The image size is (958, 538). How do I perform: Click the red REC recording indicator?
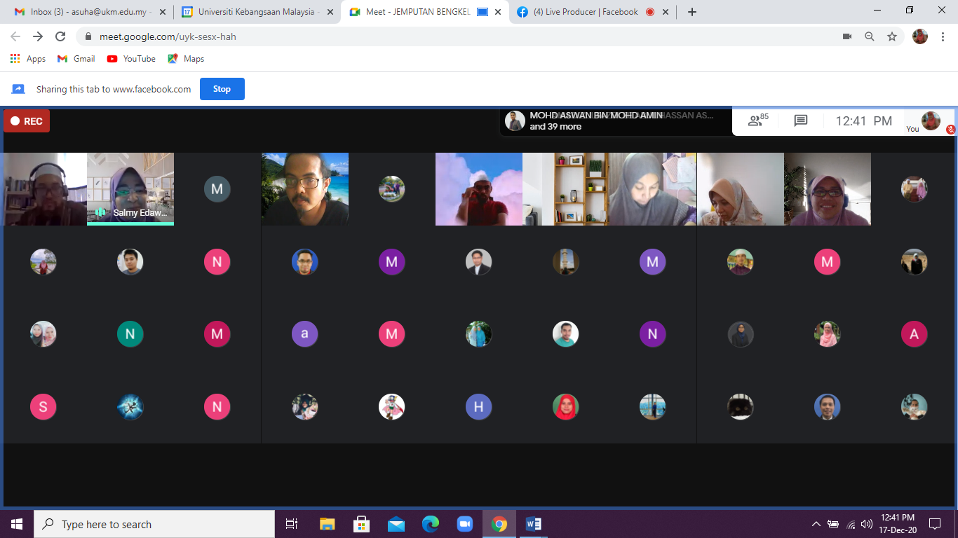pos(27,121)
